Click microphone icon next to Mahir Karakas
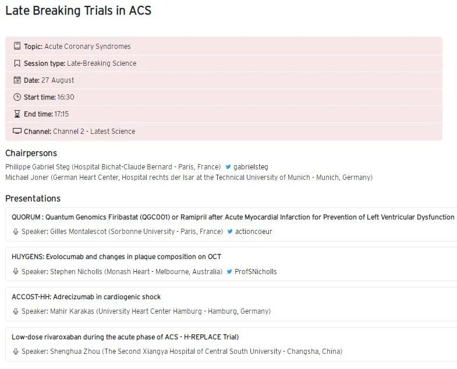The height and width of the screenshot is (369, 457). [x=16, y=311]
